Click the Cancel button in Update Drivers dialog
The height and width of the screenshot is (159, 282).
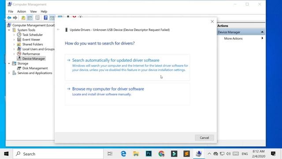[204, 138]
